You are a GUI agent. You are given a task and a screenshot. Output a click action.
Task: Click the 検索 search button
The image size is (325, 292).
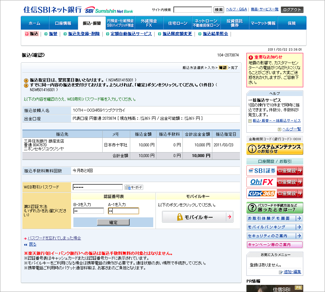(x=219, y=9)
